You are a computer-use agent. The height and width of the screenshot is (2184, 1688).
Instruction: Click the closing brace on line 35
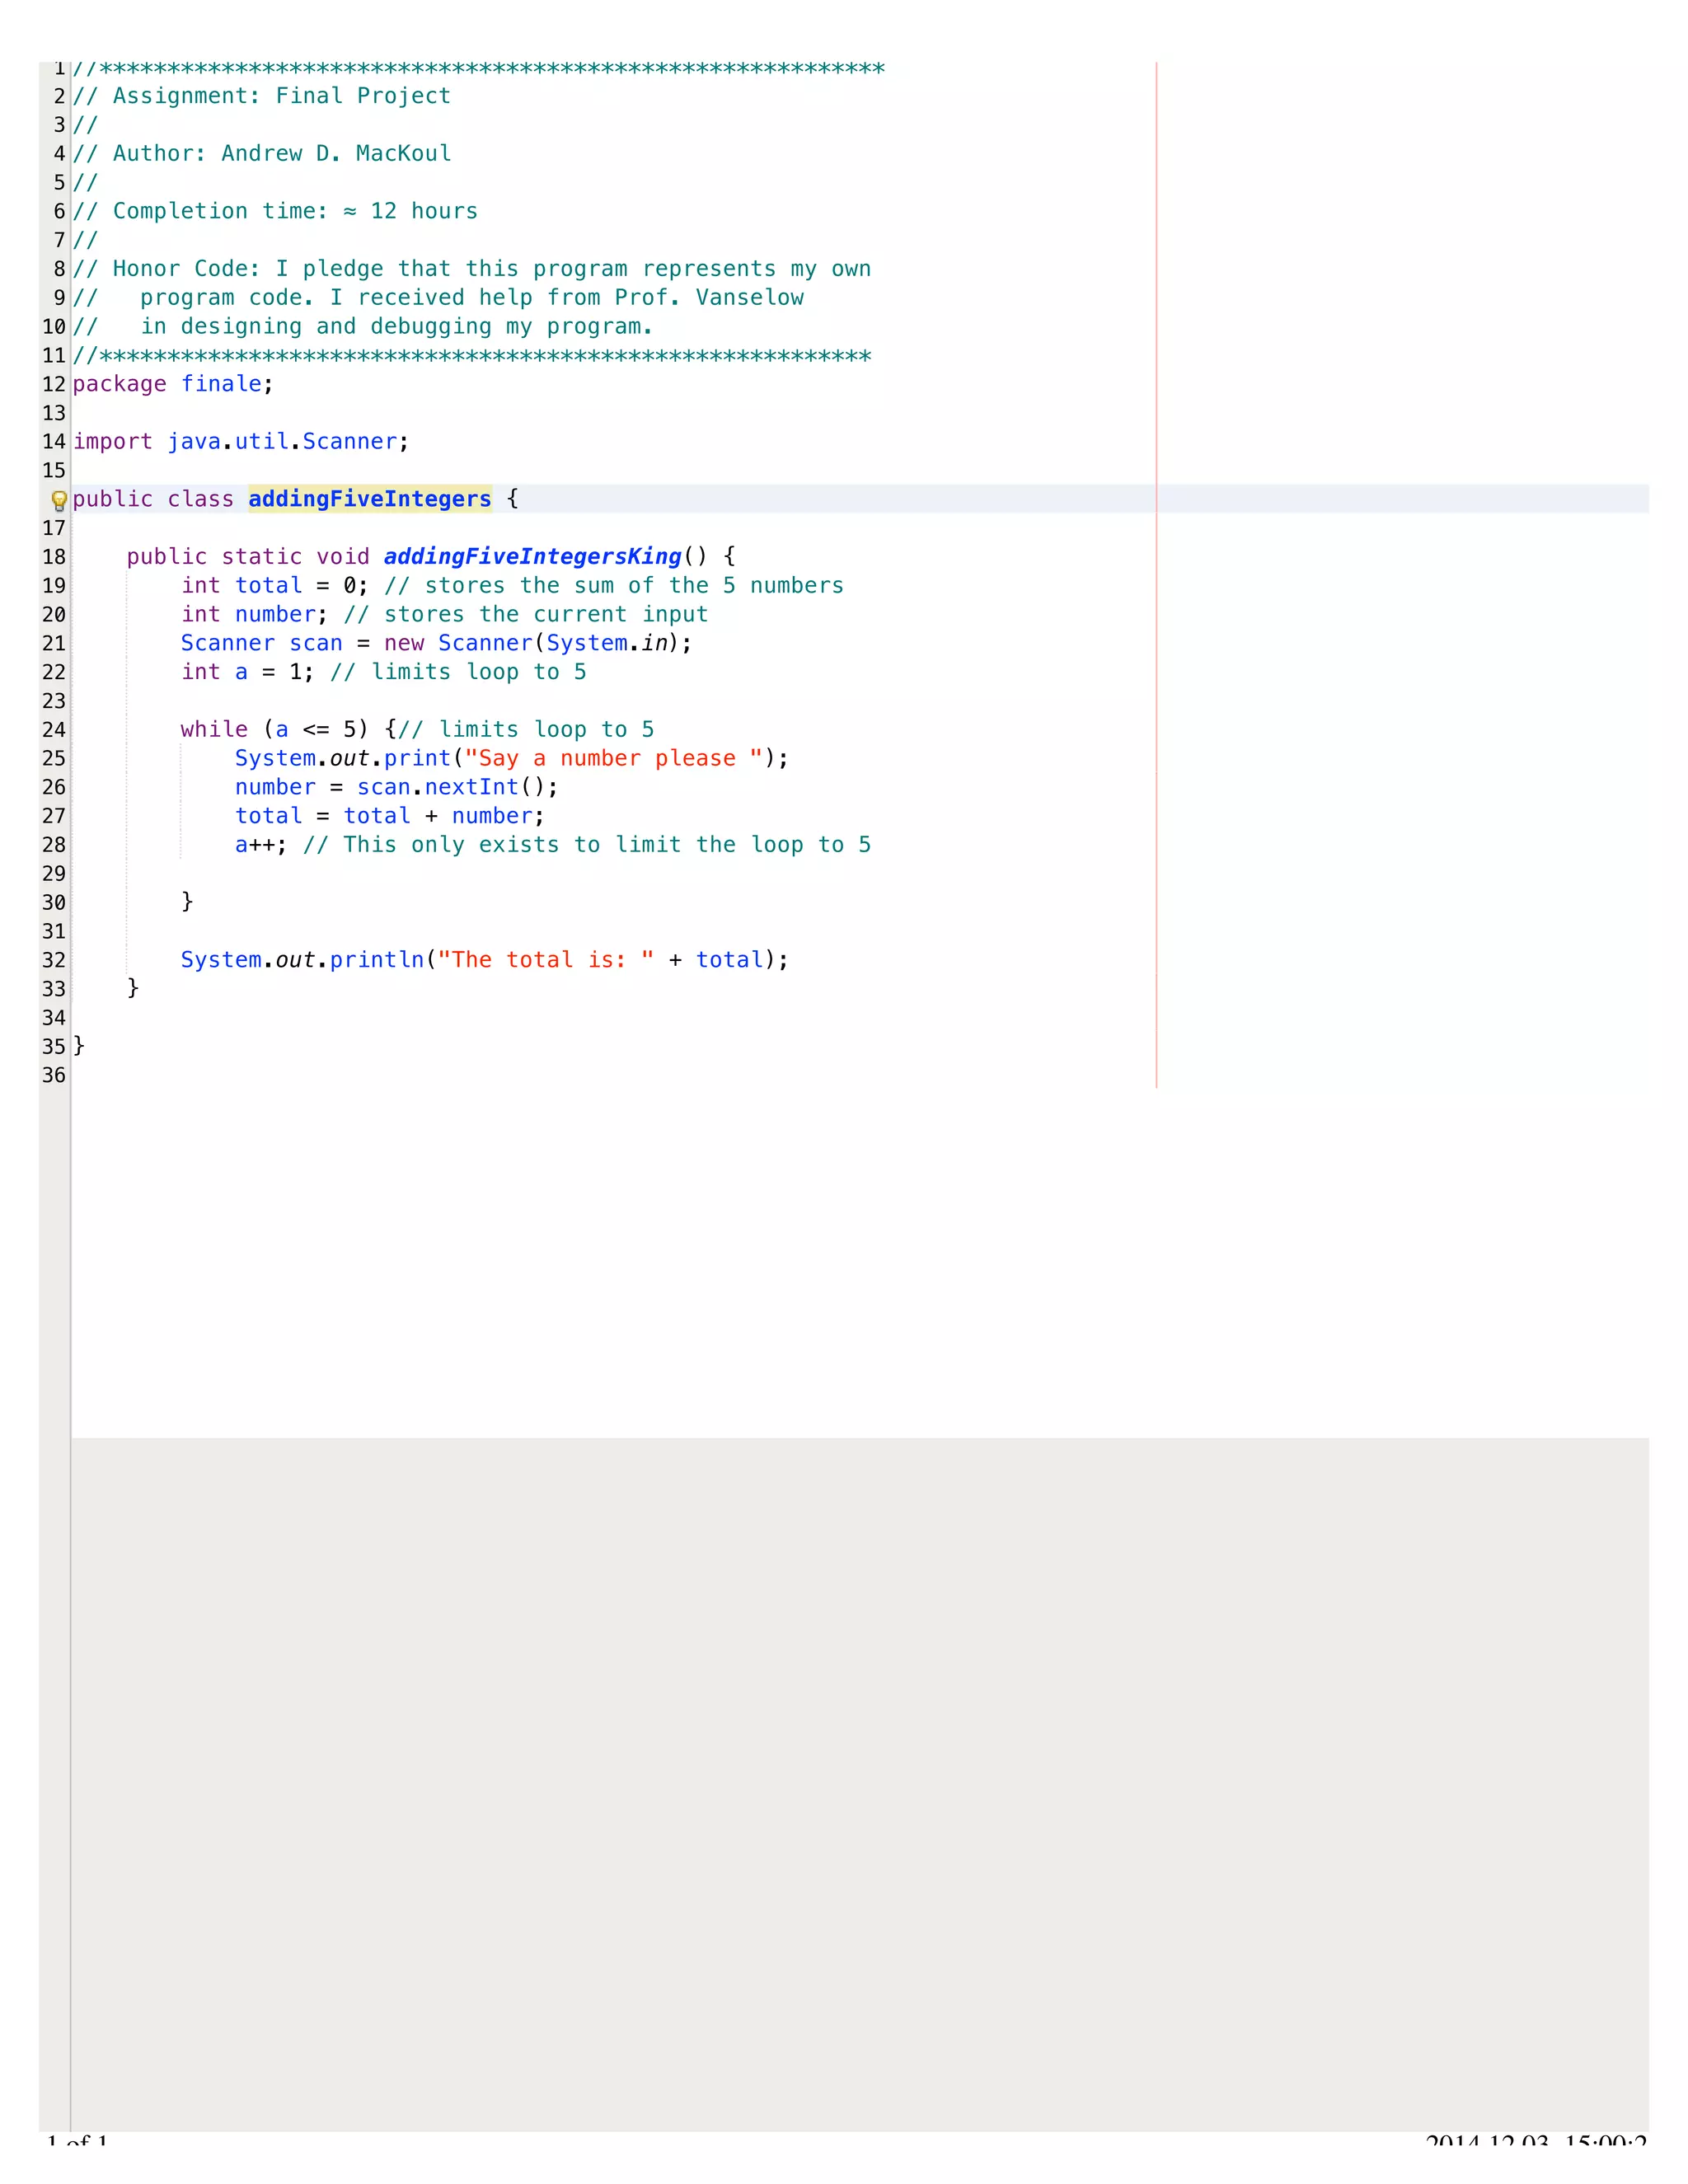coord(79,1046)
